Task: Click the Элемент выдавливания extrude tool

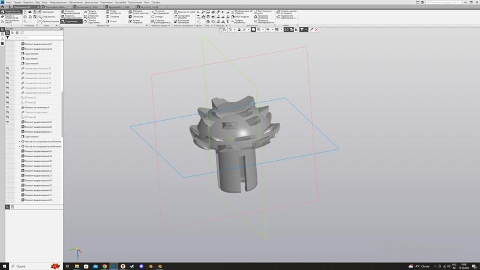Action: coord(71,12)
